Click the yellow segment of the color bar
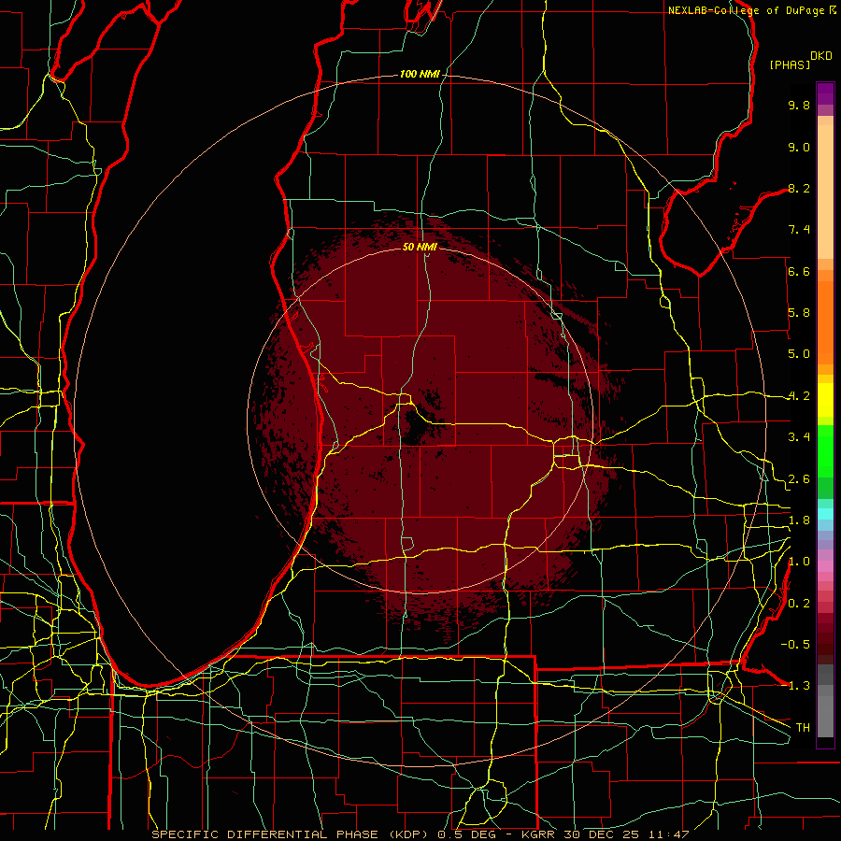 (x=825, y=400)
